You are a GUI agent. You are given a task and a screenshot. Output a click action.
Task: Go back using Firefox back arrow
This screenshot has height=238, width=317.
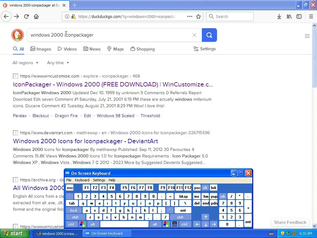coord(6,16)
